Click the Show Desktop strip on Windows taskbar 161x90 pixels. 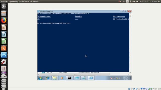(131, 78)
